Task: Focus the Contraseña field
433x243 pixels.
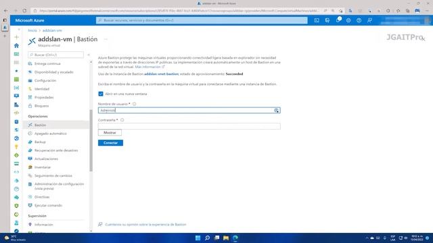Action: point(189,126)
